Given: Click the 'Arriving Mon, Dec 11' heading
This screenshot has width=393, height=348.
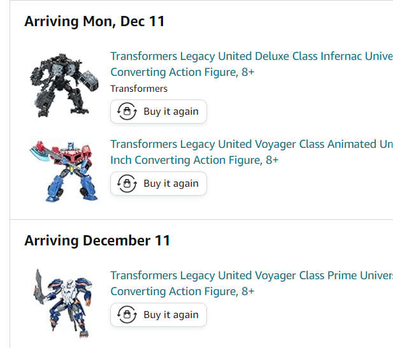Looking at the screenshot, I should (94, 21).
